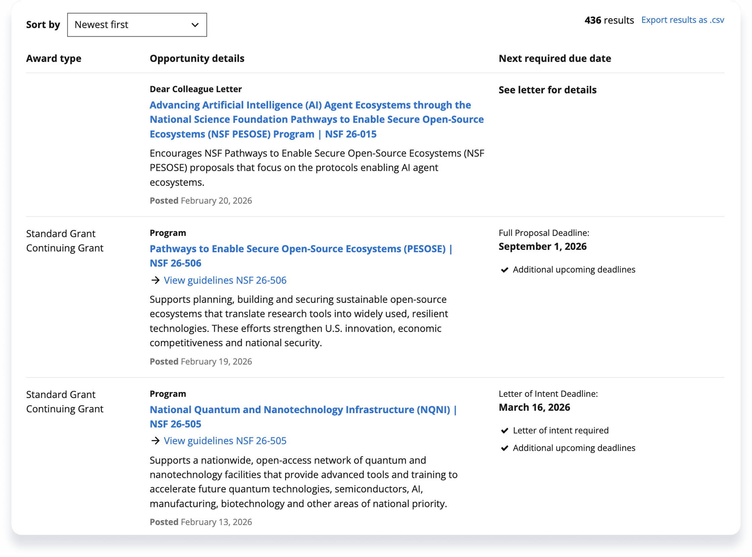Click View guidelines NSF 26-505 link

click(x=225, y=441)
